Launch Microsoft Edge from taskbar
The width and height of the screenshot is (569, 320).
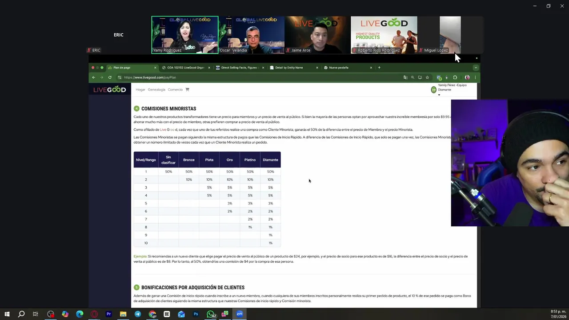(x=80, y=314)
